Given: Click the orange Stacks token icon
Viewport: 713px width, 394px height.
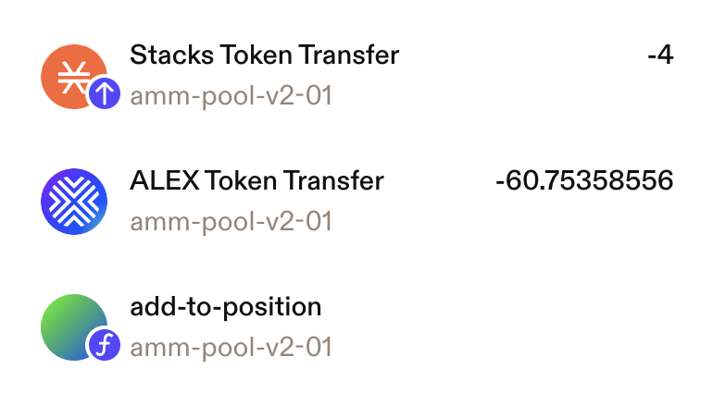Looking at the screenshot, I should tap(74, 77).
